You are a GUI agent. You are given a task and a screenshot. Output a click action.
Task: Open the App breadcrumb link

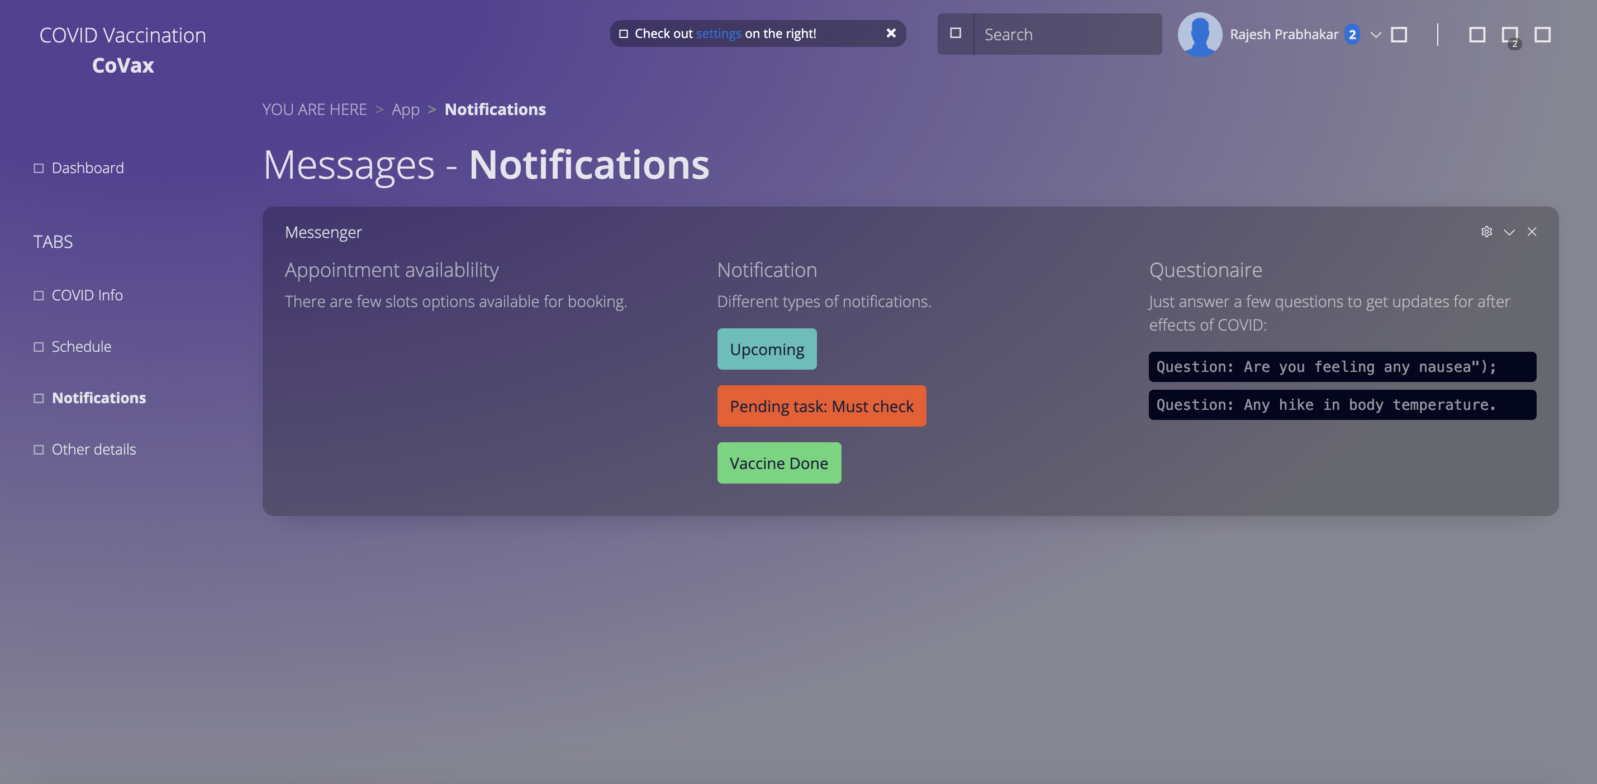[406, 109]
